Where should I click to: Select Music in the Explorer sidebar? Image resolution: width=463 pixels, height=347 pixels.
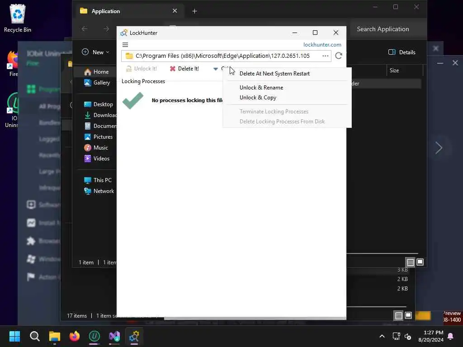pos(96,148)
